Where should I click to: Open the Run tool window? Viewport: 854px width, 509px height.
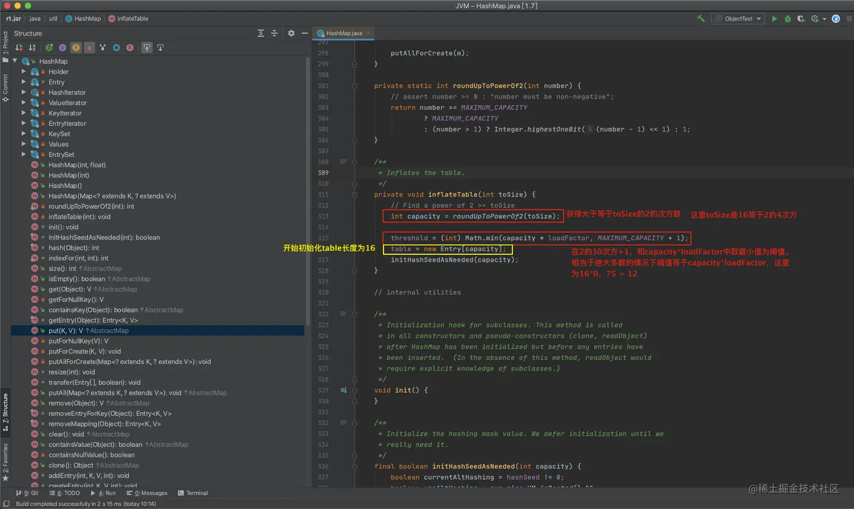(103, 493)
